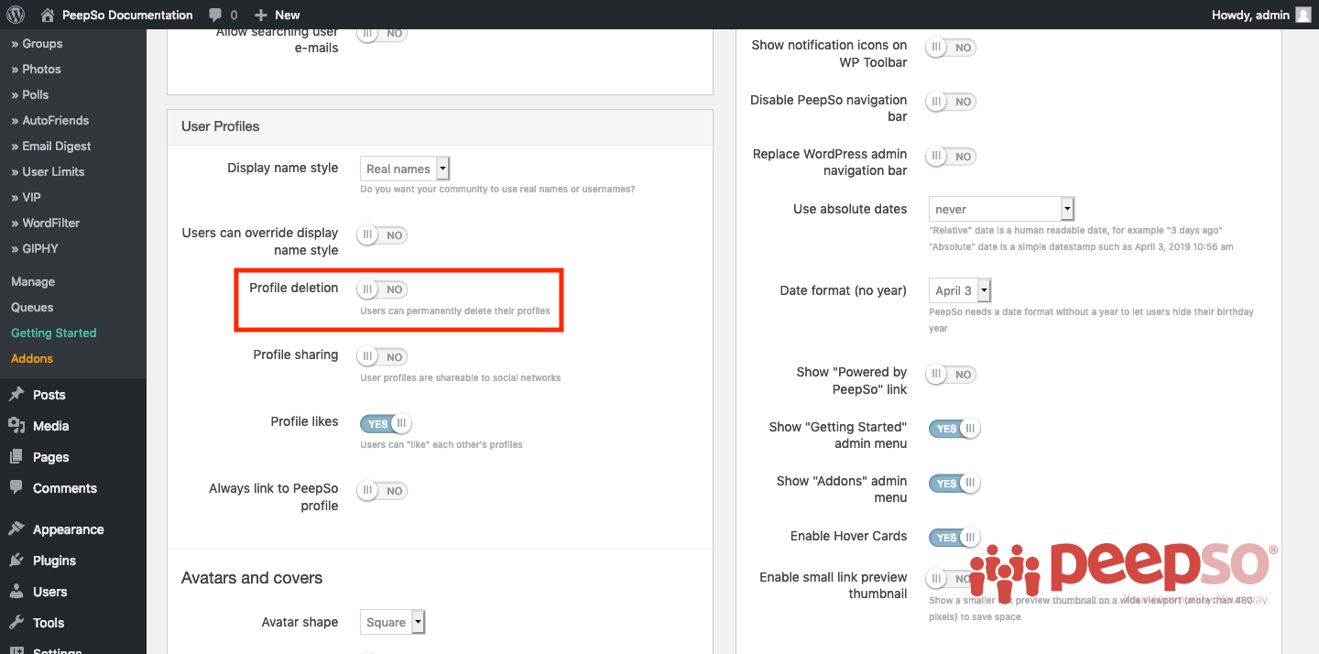Go to the Manage submenu

[x=33, y=281]
